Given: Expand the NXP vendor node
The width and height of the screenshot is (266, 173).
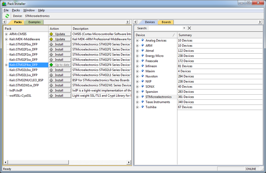Looking at the screenshot, I should (137, 82).
